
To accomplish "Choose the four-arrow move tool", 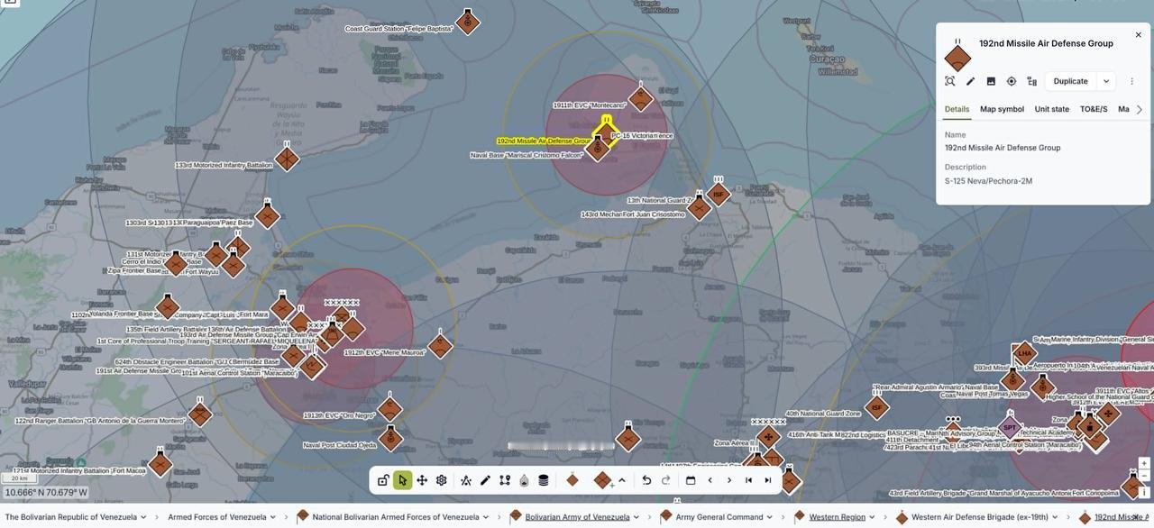I will [422, 480].
